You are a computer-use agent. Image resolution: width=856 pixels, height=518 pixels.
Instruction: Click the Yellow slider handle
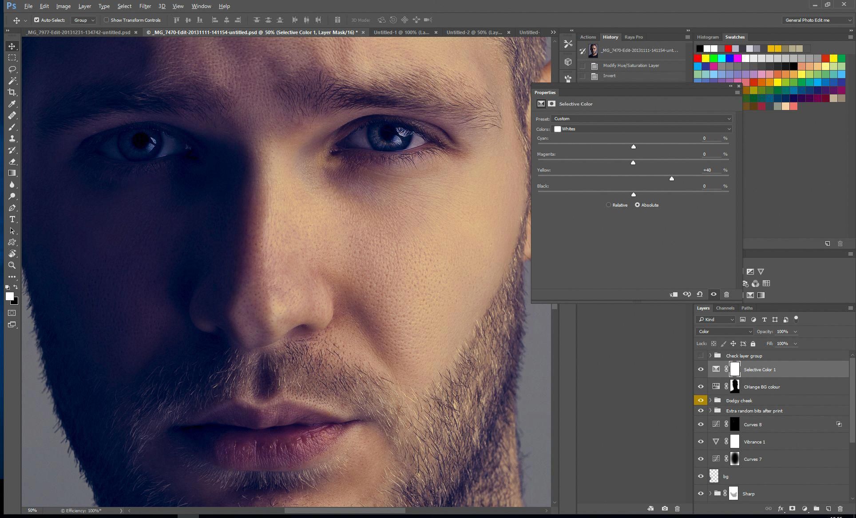pyautogui.click(x=671, y=179)
